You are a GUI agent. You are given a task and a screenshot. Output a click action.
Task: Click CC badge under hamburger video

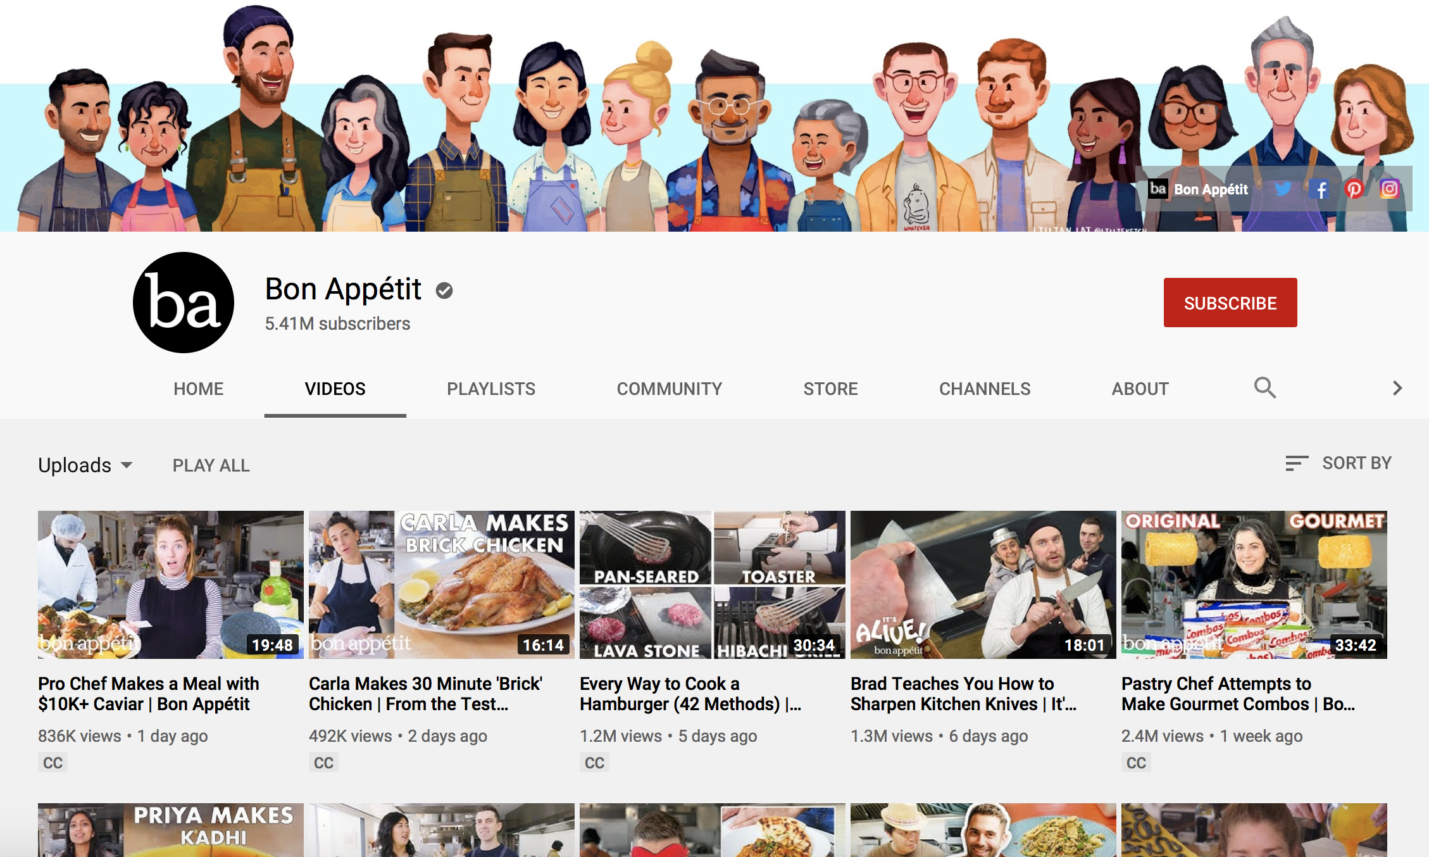(x=594, y=763)
